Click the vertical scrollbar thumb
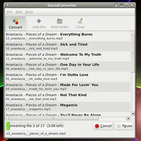The width and height of the screenshot is (141, 141). tap(133, 54)
